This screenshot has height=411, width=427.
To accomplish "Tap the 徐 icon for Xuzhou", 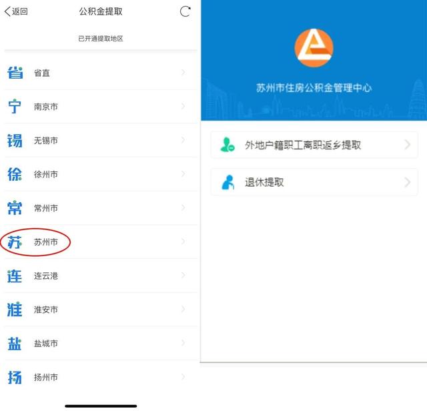I will (15, 174).
